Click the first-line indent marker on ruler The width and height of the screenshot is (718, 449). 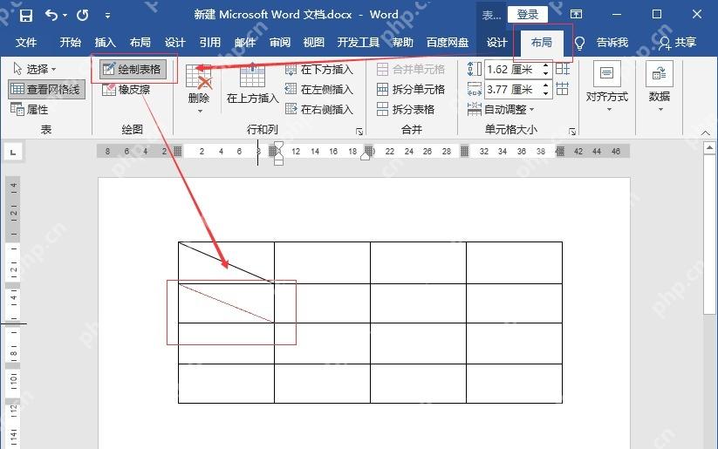click(278, 146)
